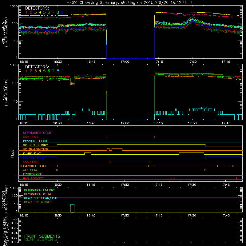Select the SC_IN_SUNLIGHT label
Image resolution: width=246 pixels, height=246 pixels.
tap(35, 145)
